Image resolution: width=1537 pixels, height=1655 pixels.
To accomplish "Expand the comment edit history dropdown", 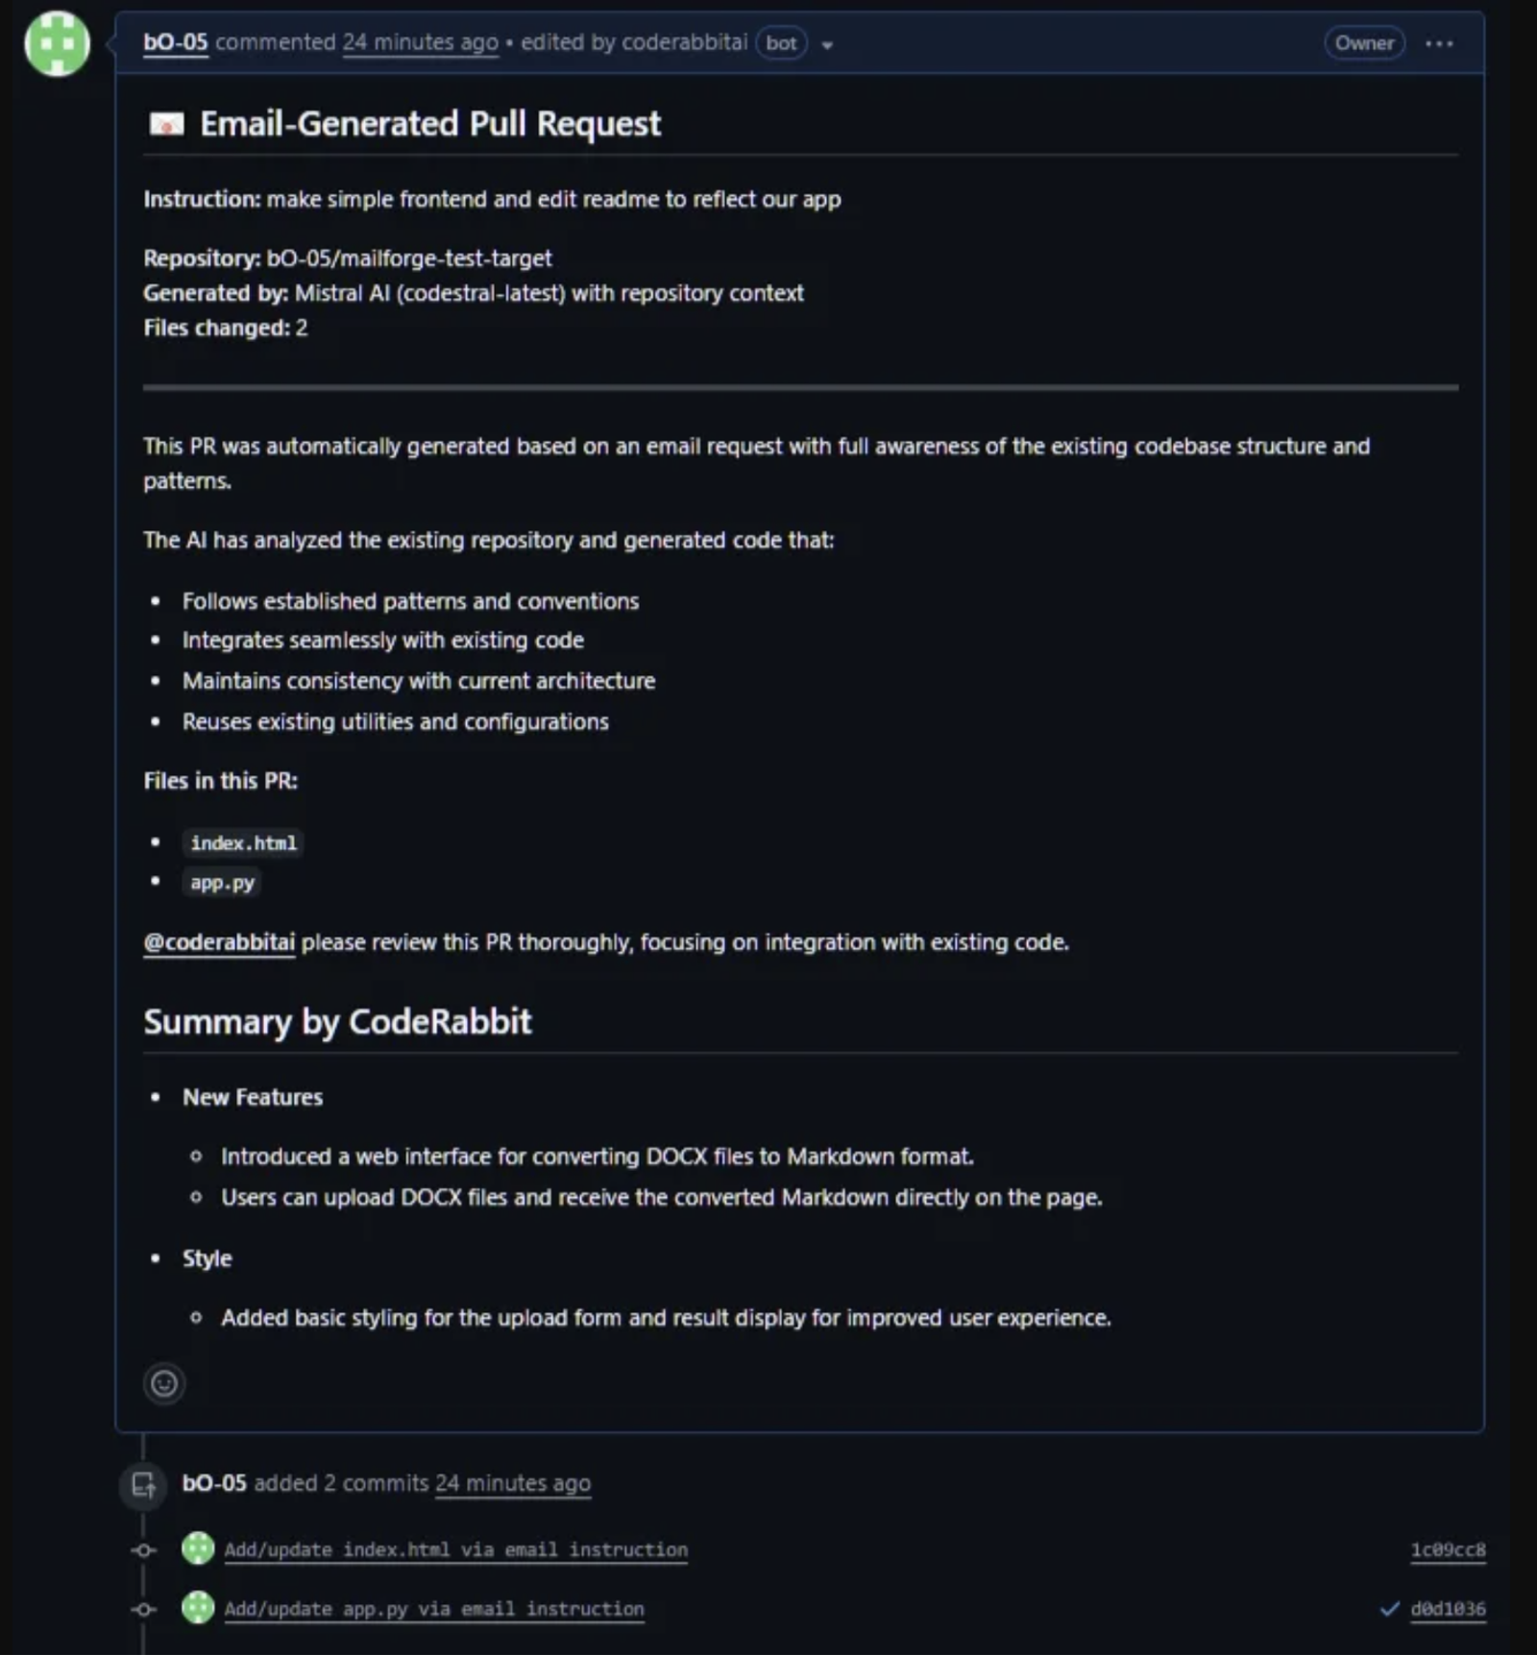I will click(x=827, y=44).
